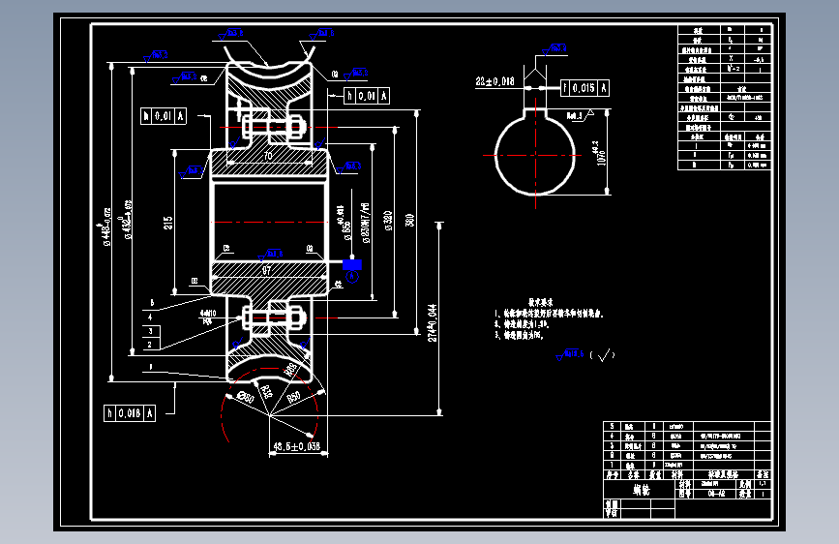839x544 pixels.
Task: Click the bore width dimension "97"
Action: pos(267,271)
